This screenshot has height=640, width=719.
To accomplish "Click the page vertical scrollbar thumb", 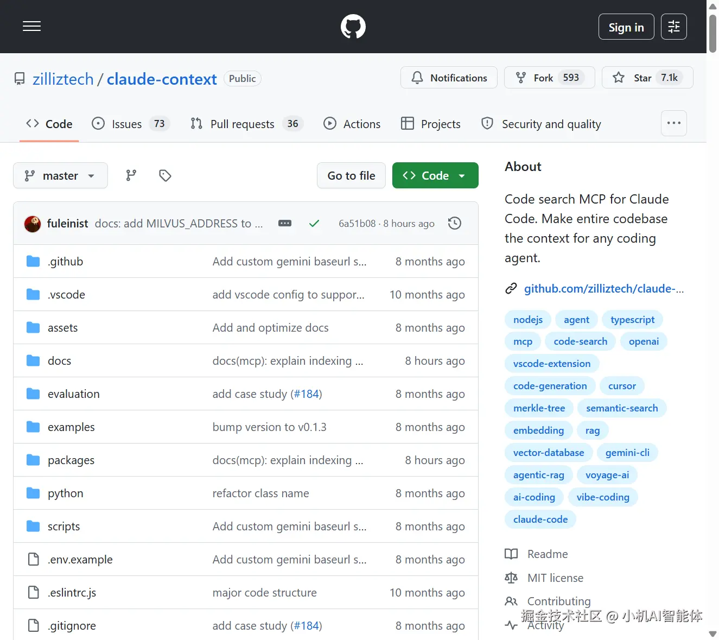I will [x=712, y=34].
